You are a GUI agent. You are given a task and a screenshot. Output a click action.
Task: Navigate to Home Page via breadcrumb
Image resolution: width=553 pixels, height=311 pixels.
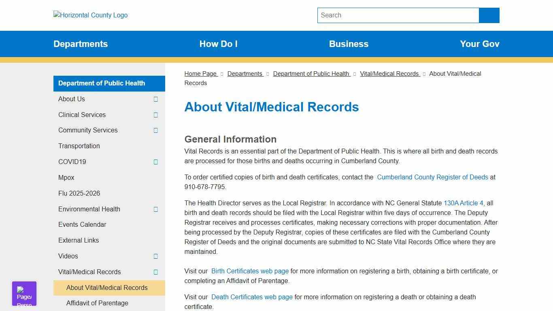click(x=200, y=74)
